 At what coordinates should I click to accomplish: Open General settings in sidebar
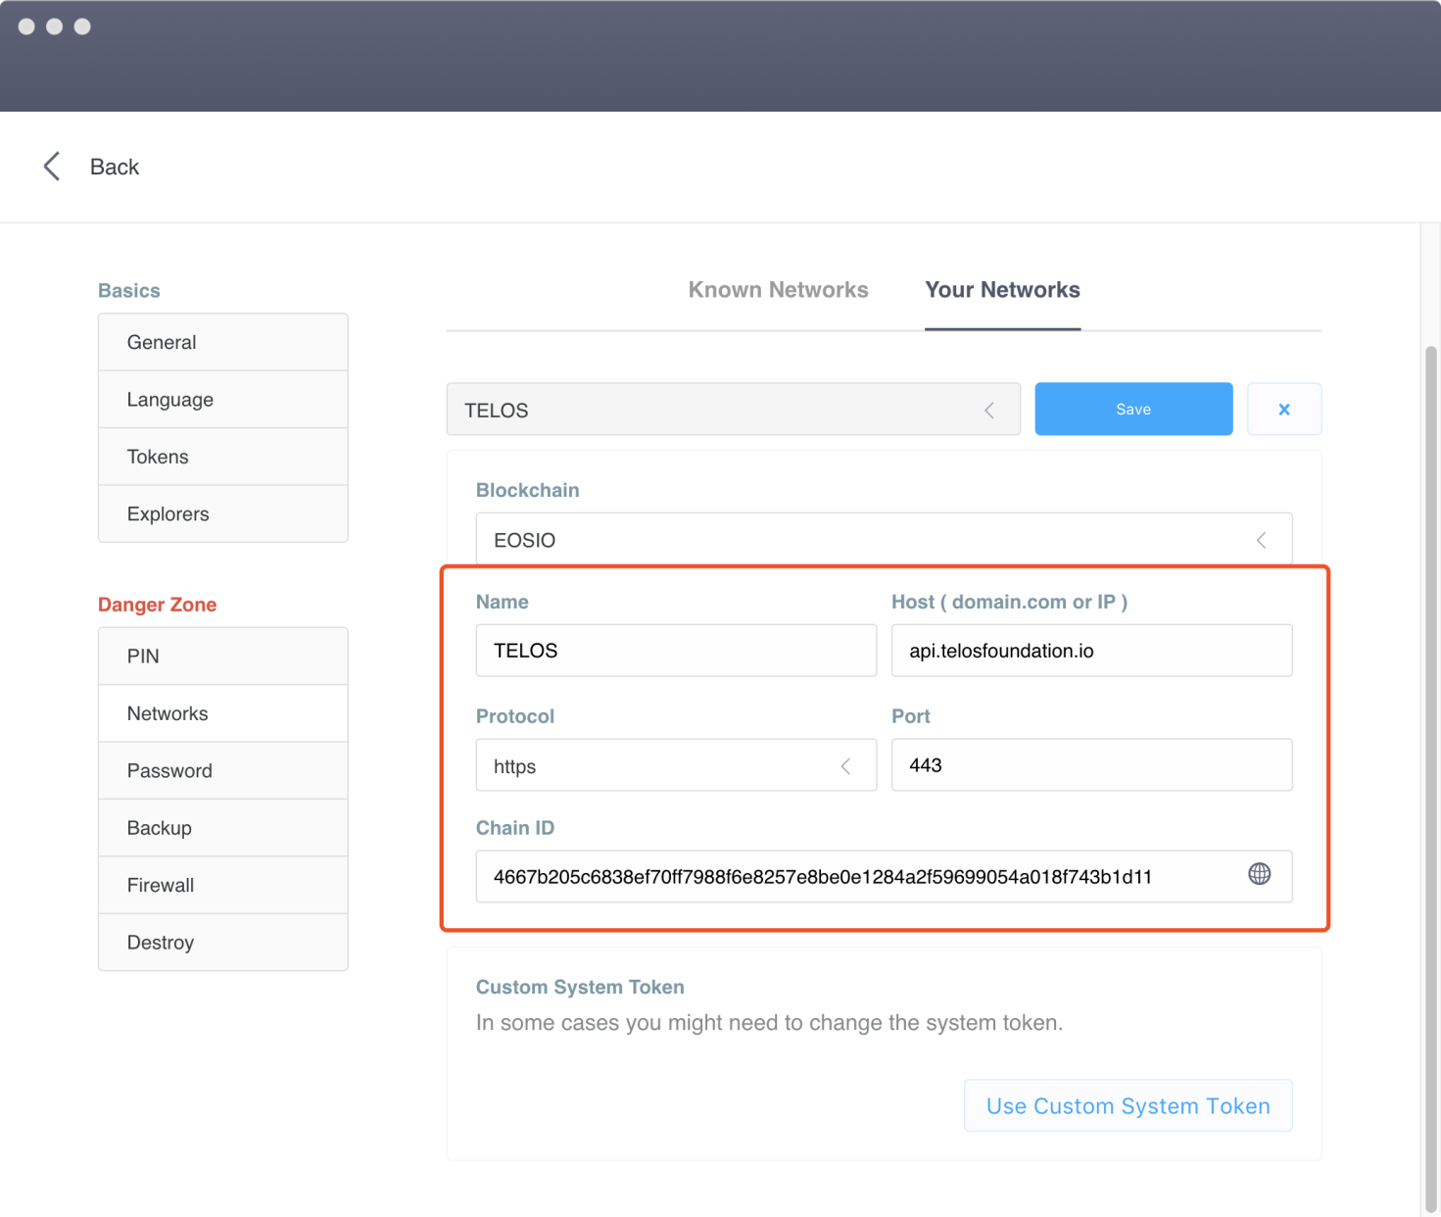click(x=223, y=342)
